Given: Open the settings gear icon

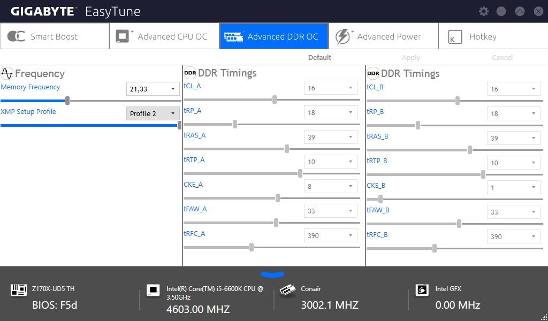Looking at the screenshot, I should (x=484, y=11).
